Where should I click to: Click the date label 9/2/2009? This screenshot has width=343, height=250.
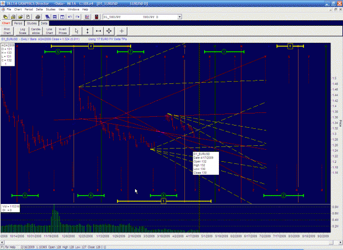323,236
